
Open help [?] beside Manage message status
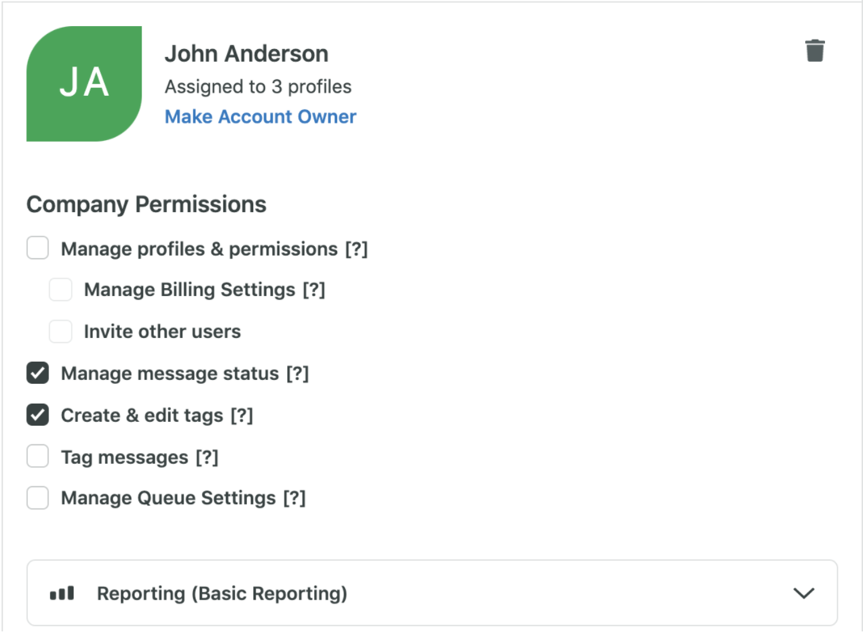[297, 373]
